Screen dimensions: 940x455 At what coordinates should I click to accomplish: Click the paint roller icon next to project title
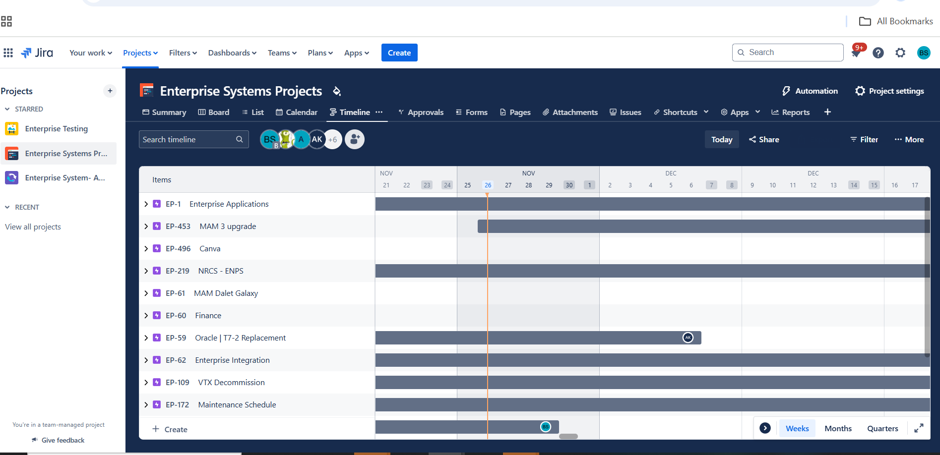pyautogui.click(x=337, y=91)
